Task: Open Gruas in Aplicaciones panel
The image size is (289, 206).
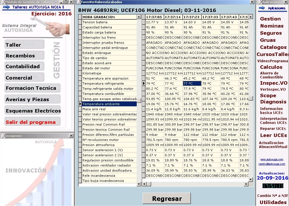Action: (x=268, y=40)
